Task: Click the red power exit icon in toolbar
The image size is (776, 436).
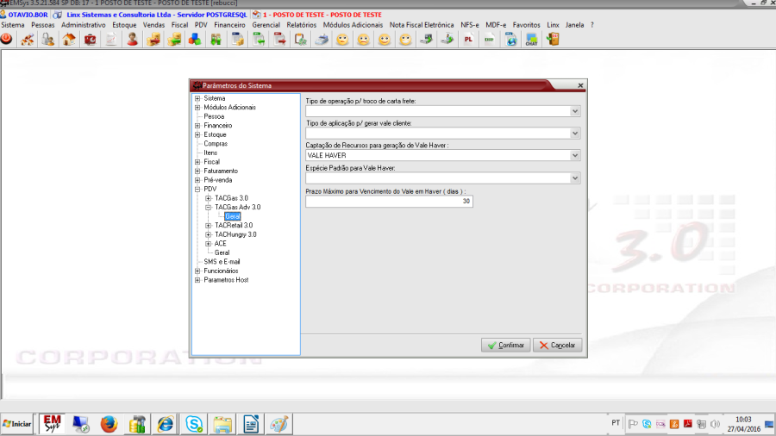Action: [6, 39]
